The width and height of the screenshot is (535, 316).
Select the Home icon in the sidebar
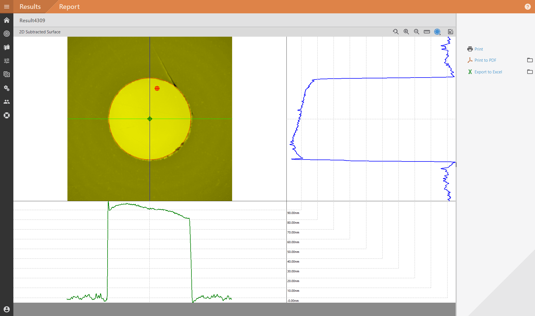[7, 20]
